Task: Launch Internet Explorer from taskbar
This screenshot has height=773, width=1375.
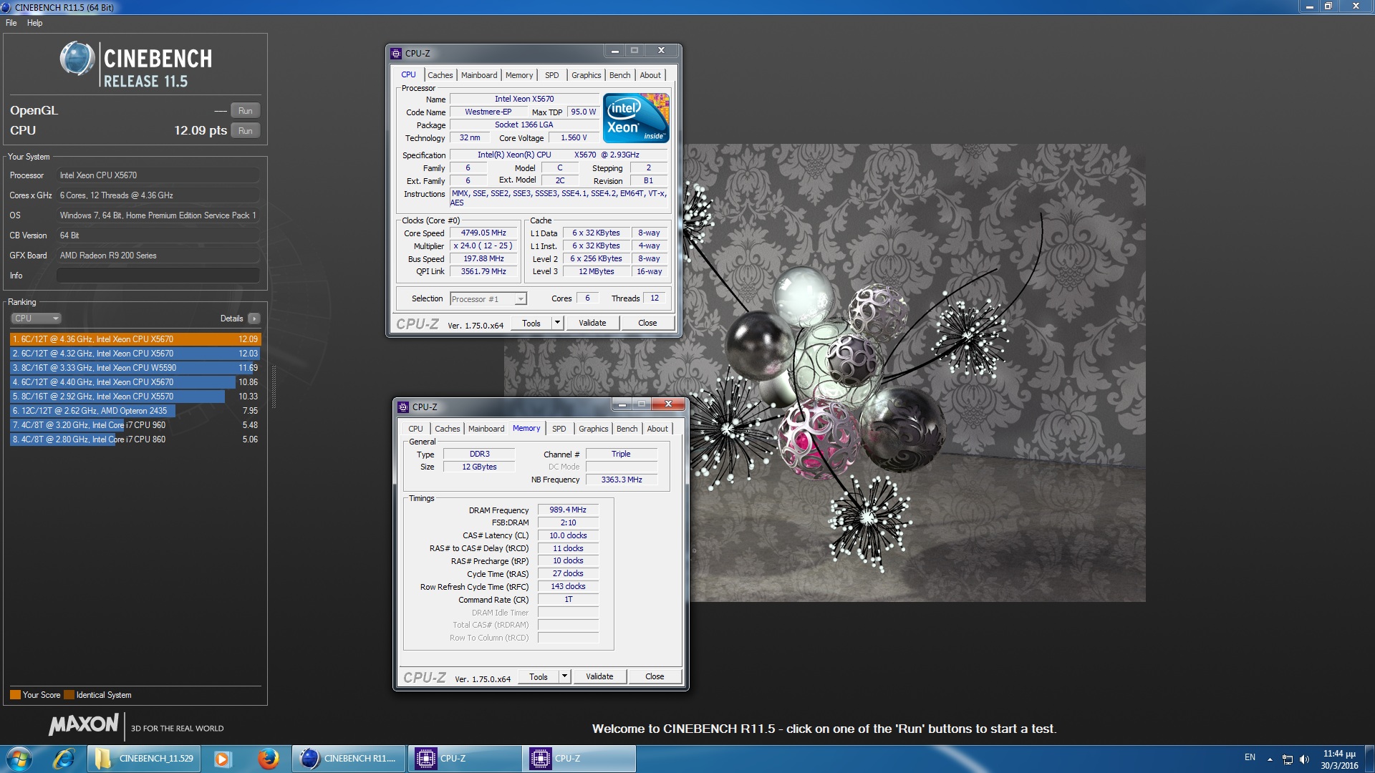Action: [x=64, y=759]
